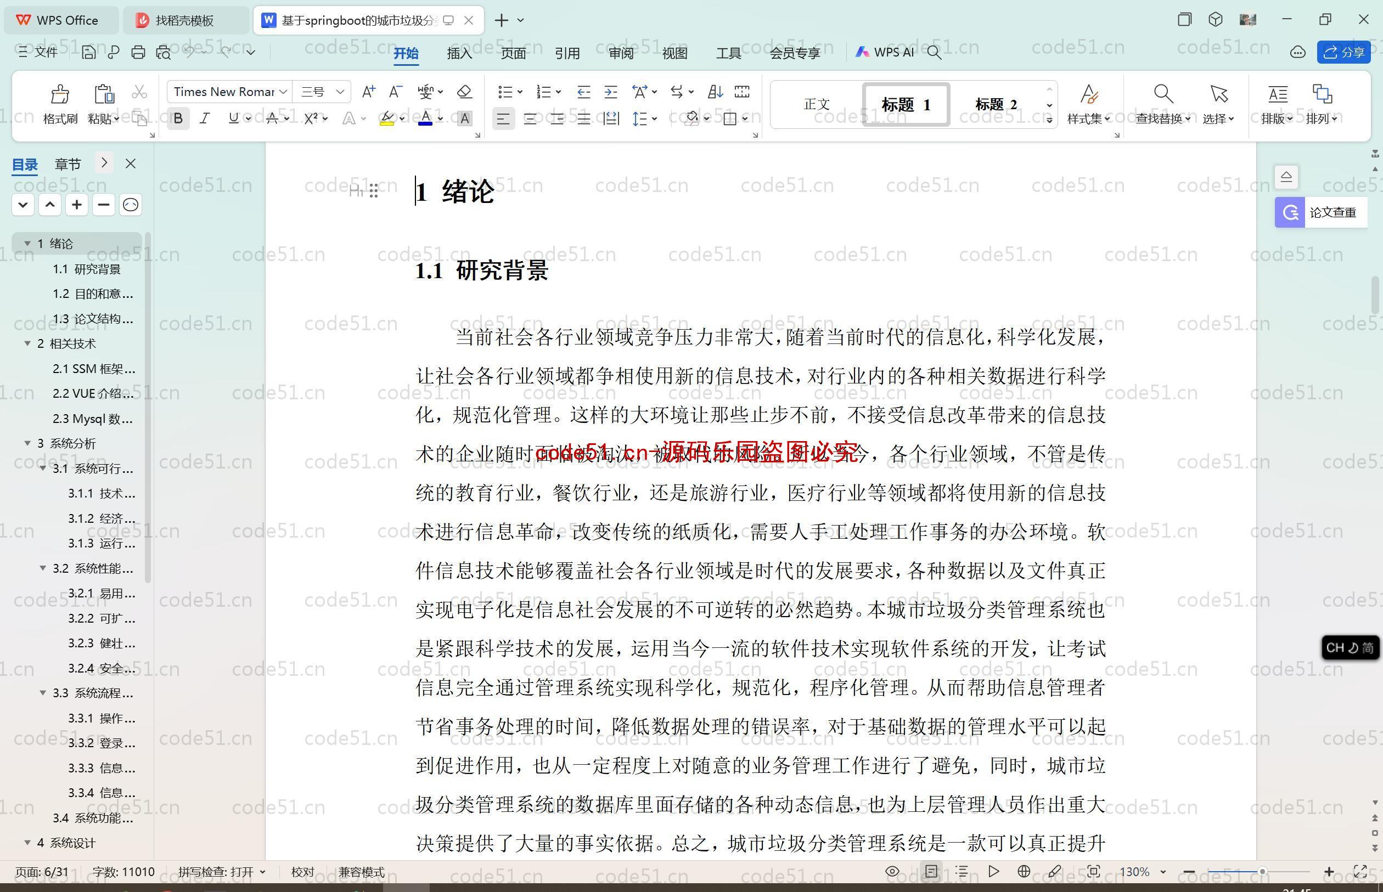The height and width of the screenshot is (892, 1383).
Task: Click the Increase Indent icon
Action: (611, 92)
